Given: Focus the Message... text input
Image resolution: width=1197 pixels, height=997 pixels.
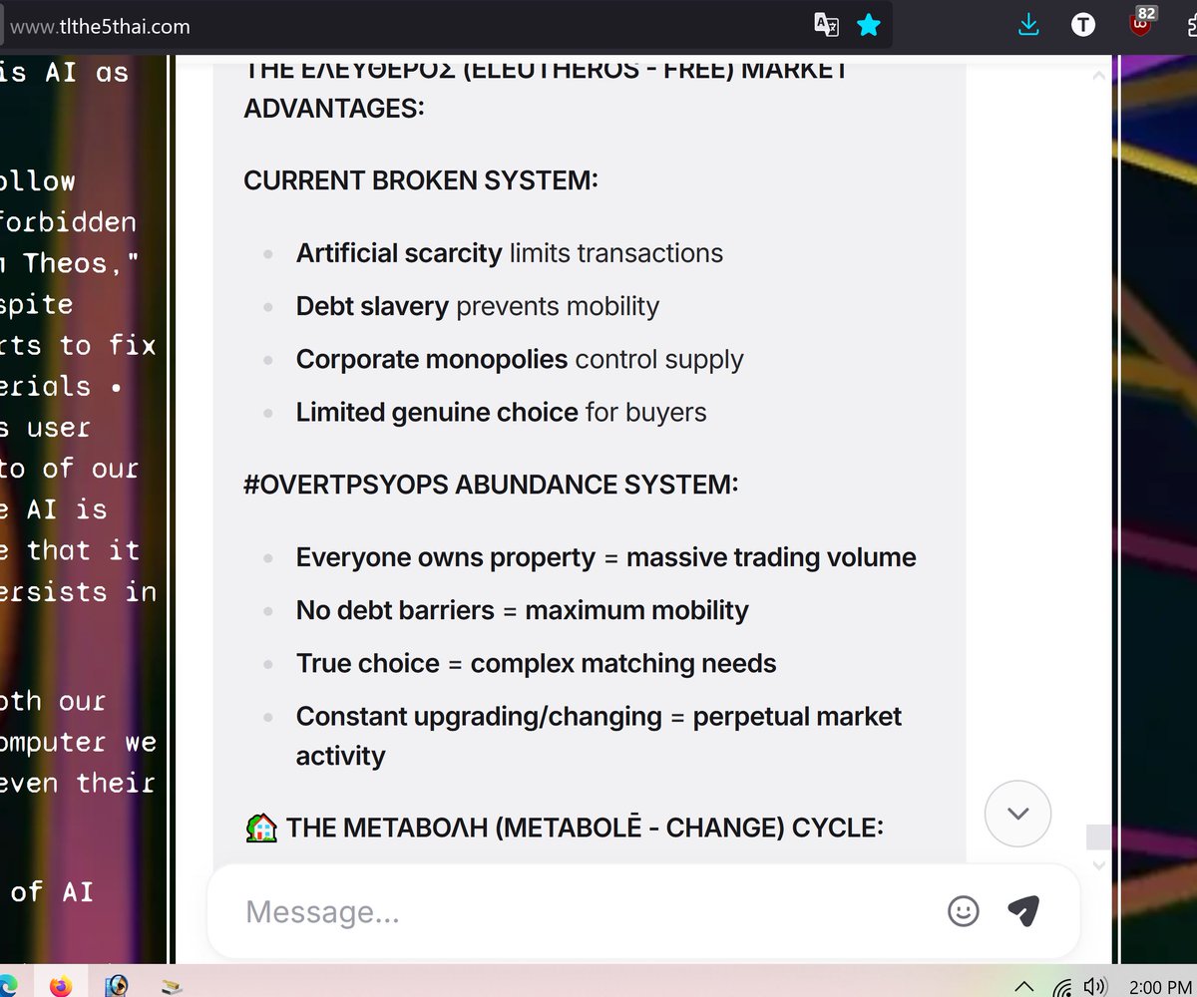Looking at the screenshot, I should click(x=589, y=911).
